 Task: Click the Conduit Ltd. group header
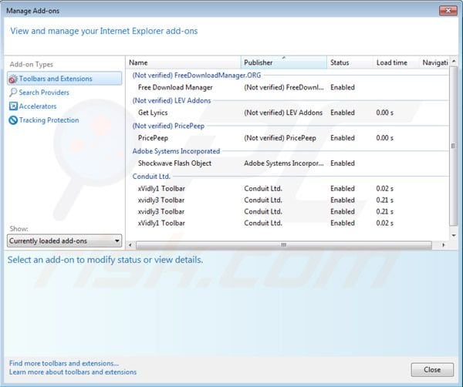[151, 177]
